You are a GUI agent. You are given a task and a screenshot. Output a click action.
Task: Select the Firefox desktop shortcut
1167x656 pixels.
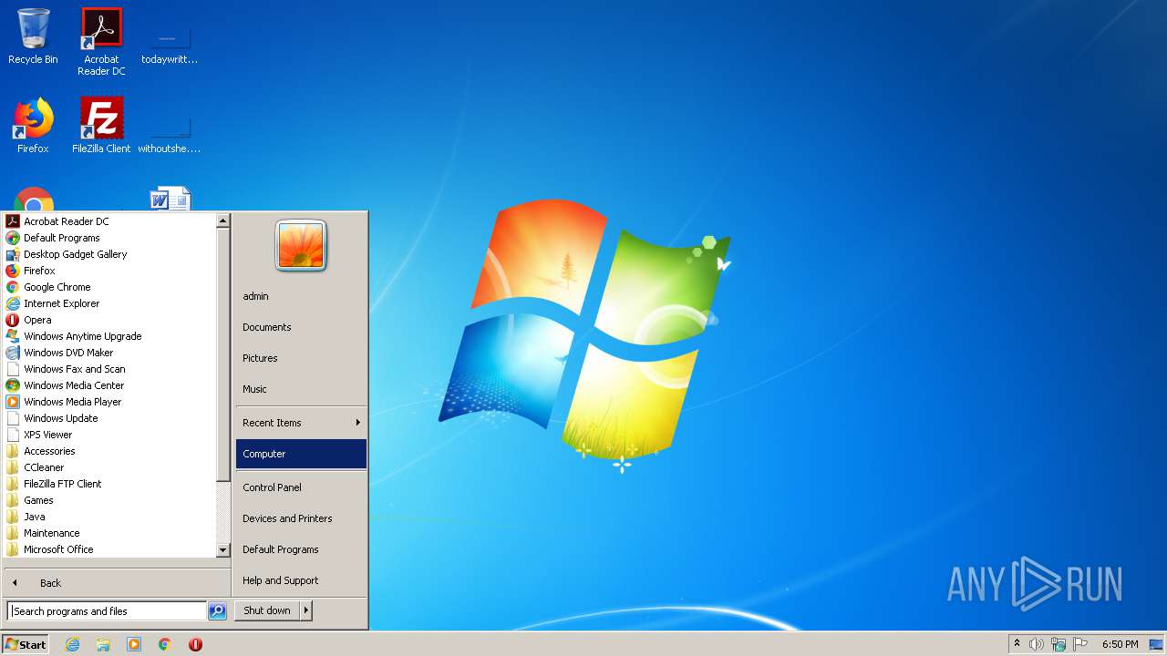coord(33,125)
